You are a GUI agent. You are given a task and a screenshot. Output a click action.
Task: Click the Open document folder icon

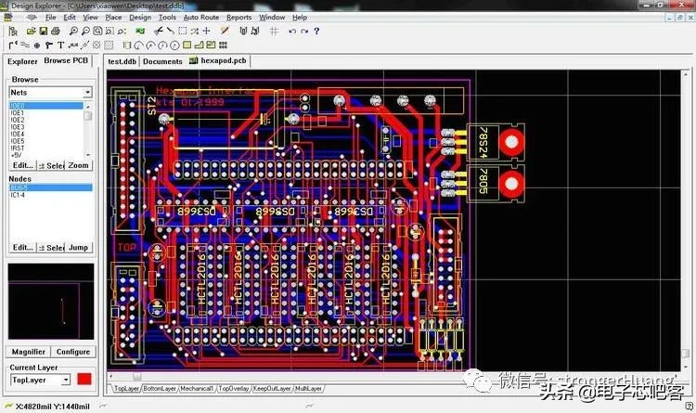point(32,31)
